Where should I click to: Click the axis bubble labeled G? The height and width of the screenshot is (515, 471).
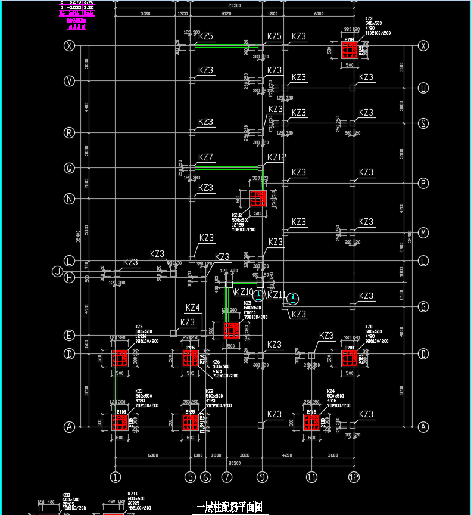point(423,307)
